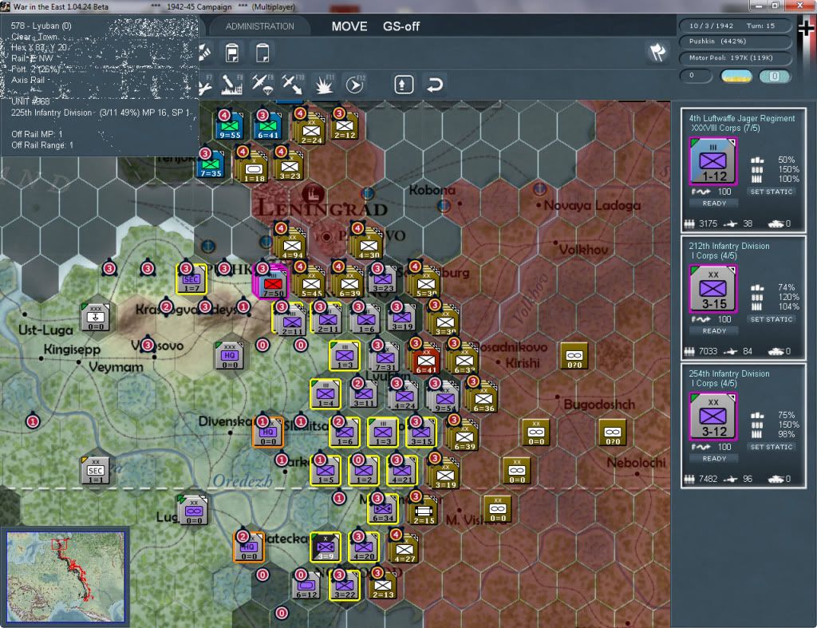Click the Leningrad city hex

314,195
